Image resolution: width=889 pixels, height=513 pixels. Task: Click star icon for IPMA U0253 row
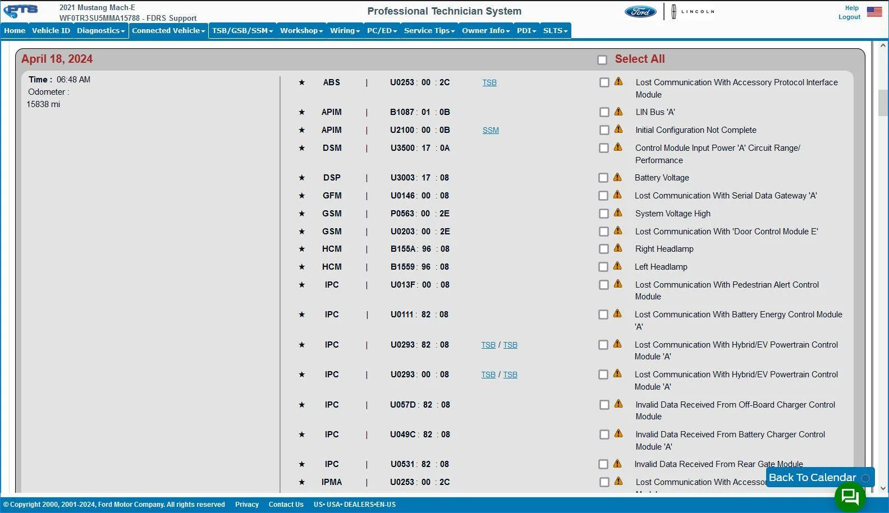click(x=302, y=482)
